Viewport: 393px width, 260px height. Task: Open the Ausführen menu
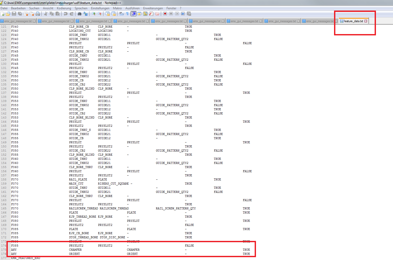[x=132, y=8]
